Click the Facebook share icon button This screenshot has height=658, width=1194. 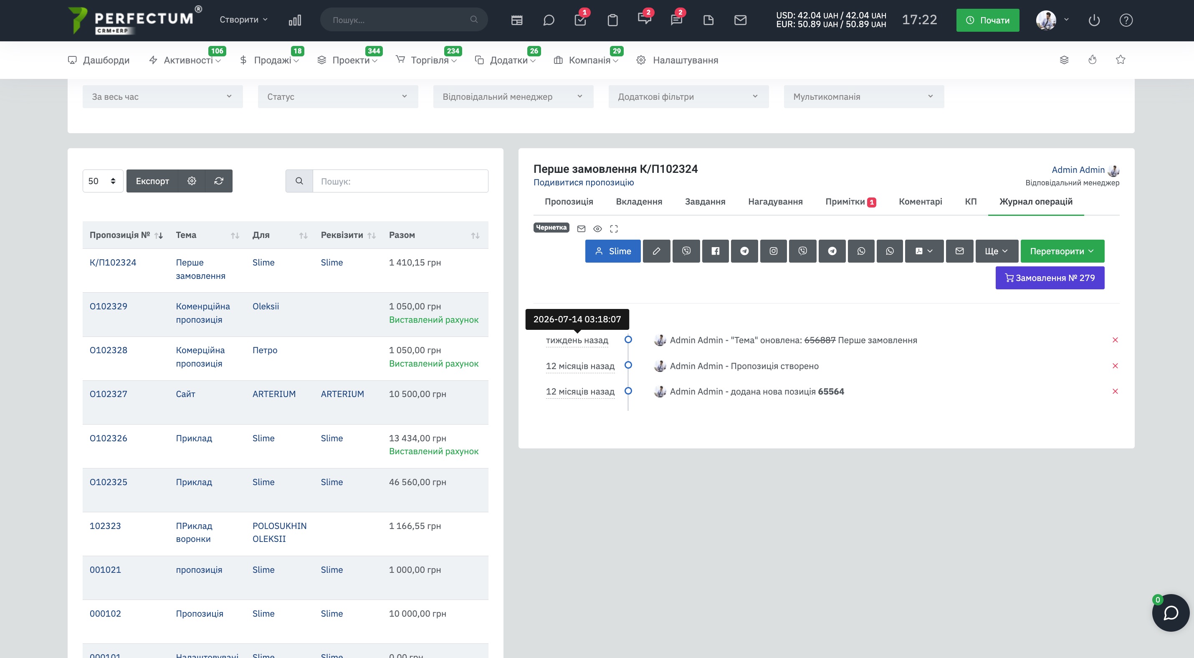click(715, 251)
